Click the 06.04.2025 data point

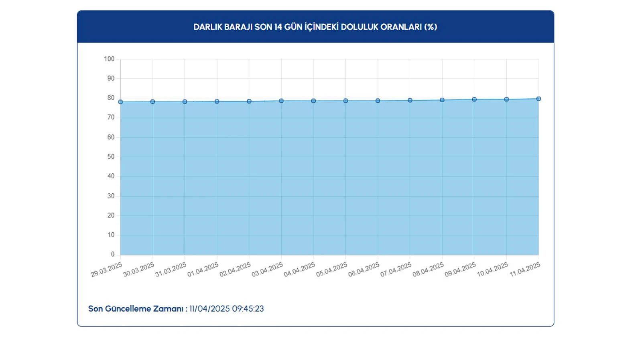point(378,101)
